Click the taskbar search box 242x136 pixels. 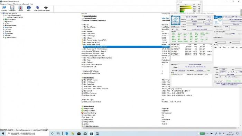click(28, 133)
